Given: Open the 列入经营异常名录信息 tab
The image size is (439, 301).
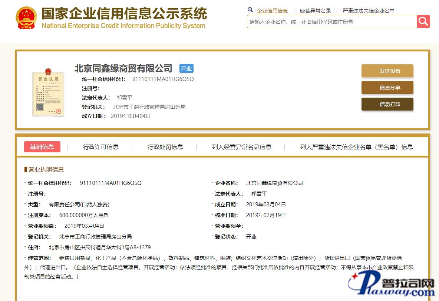Looking at the screenshot, I should (241, 147).
